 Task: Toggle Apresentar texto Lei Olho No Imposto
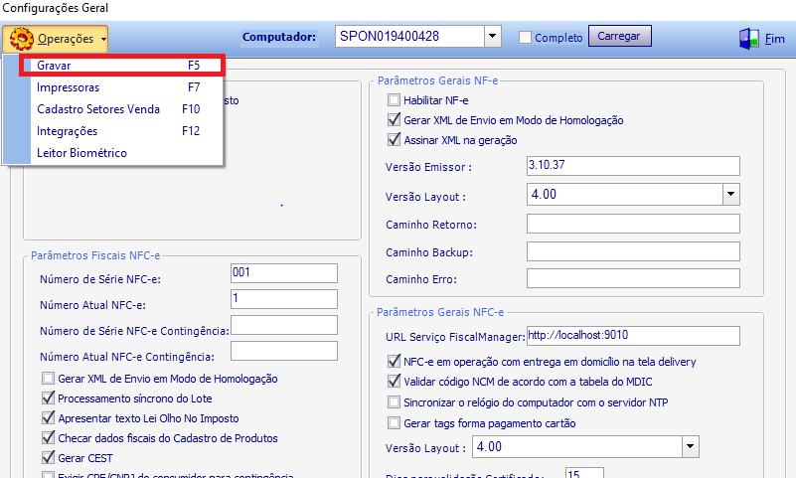[x=49, y=417]
